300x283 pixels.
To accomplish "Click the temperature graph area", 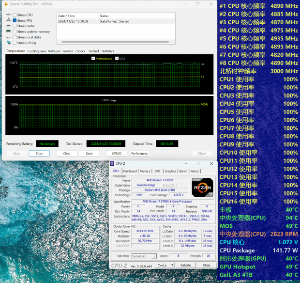I will point(109,75).
